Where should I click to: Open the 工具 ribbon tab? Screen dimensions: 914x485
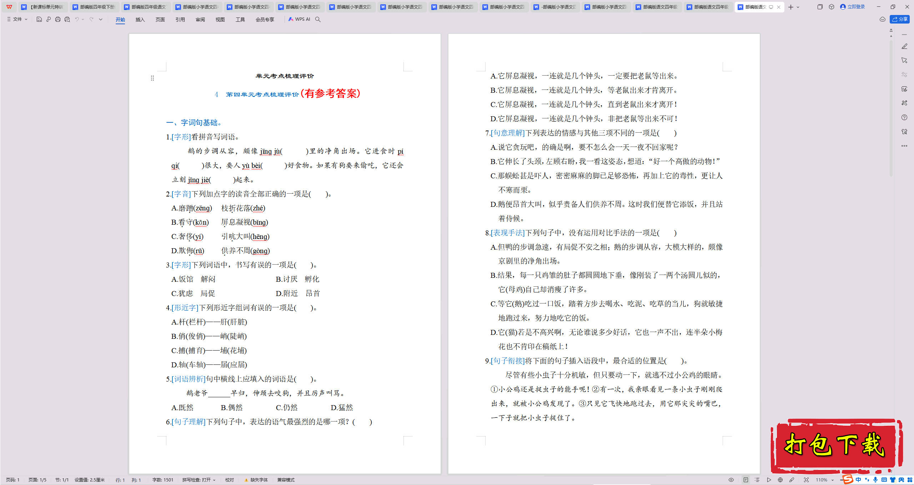point(240,19)
